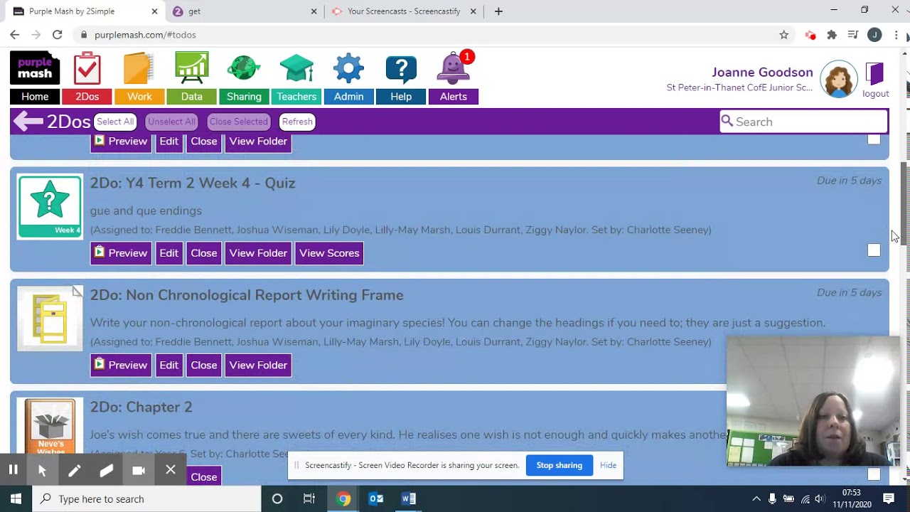Viewport: 910px width, 512px height.
Task: Open Outlook from the taskbar
Action: tap(376, 498)
